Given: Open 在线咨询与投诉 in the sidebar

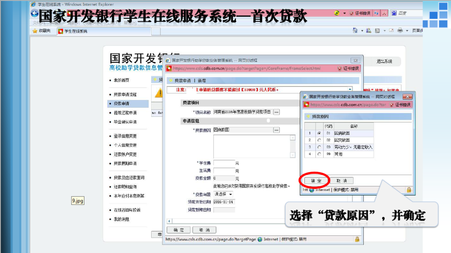Looking at the screenshot, I should coord(127,210).
